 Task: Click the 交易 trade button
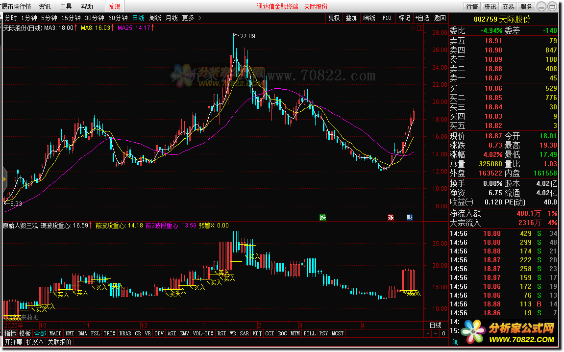click(x=508, y=6)
